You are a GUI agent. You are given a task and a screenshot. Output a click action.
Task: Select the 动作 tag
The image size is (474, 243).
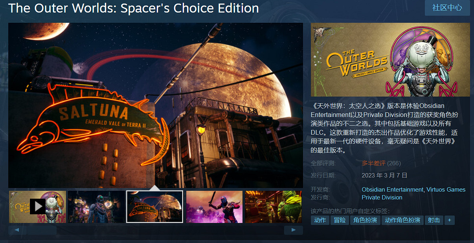point(320,220)
